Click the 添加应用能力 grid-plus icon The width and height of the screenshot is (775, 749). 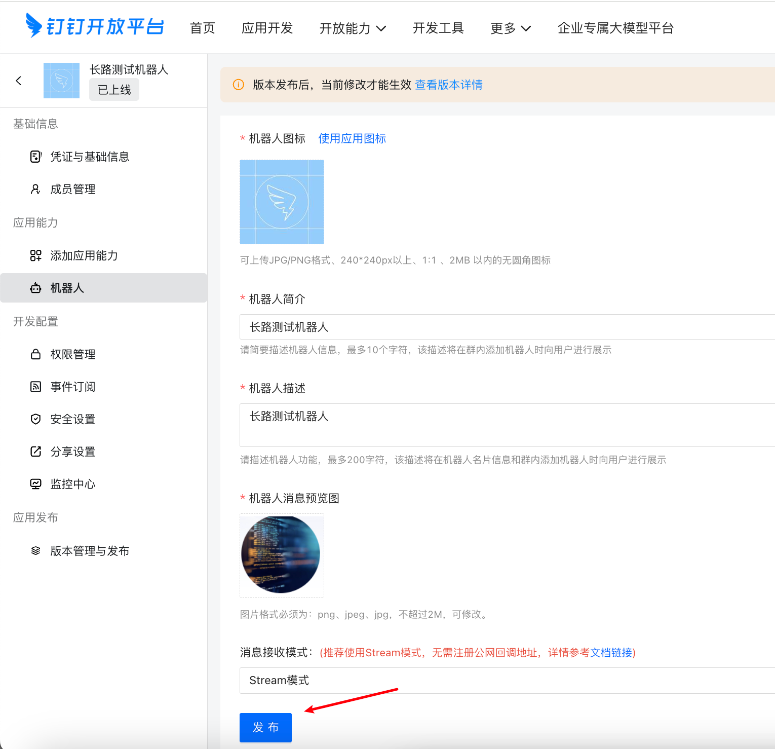[x=35, y=255]
